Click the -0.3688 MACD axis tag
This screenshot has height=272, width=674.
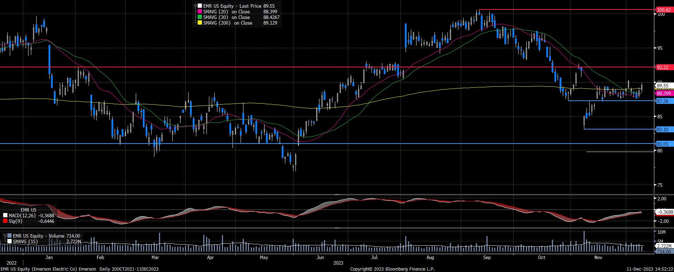(664, 212)
